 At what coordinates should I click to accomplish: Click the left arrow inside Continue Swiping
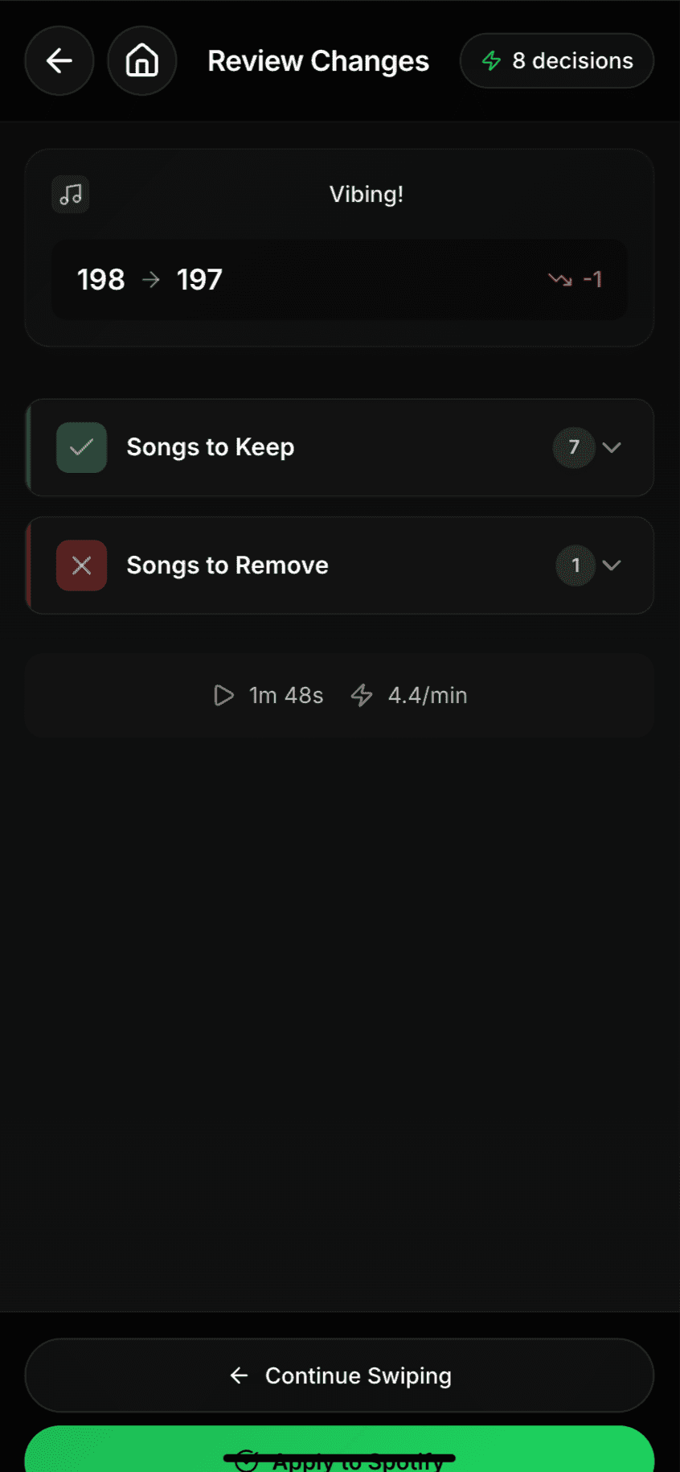click(239, 1375)
